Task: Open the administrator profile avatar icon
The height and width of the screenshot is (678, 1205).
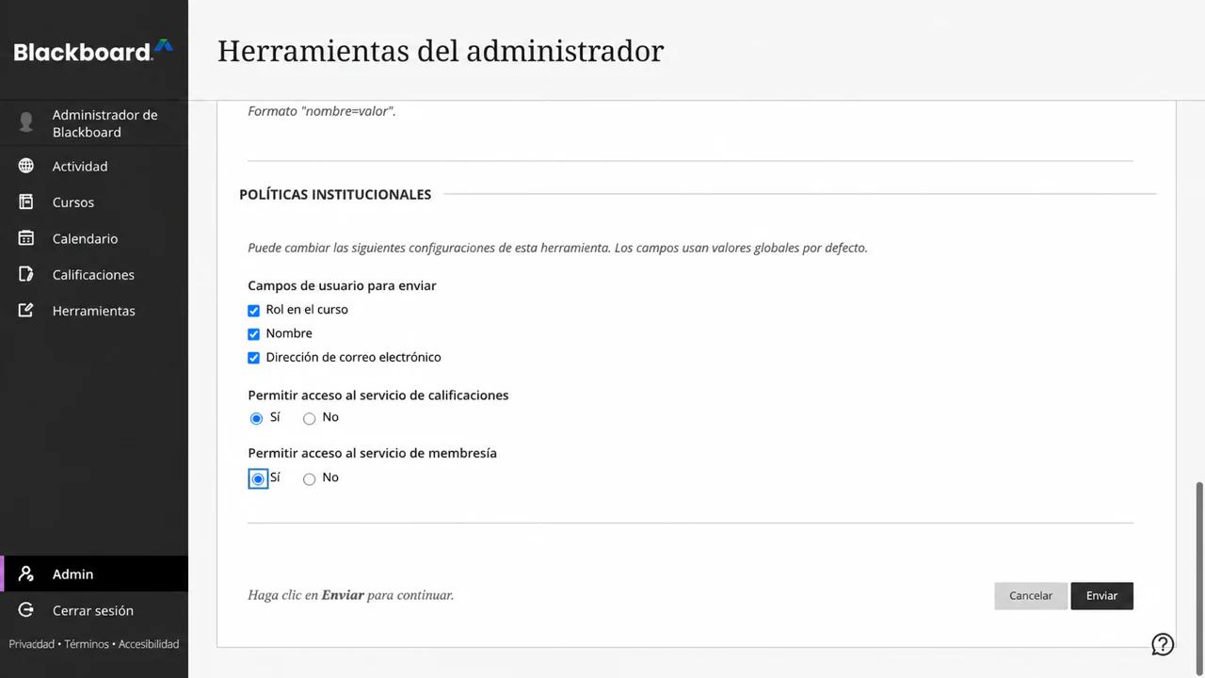Action: pos(26,122)
